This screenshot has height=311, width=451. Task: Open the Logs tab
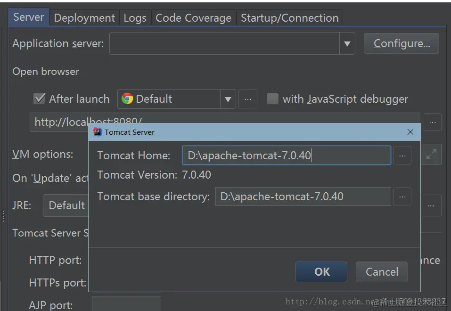tap(135, 18)
